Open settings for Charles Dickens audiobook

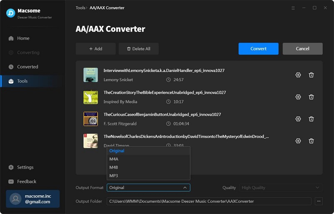pyautogui.click(x=298, y=141)
